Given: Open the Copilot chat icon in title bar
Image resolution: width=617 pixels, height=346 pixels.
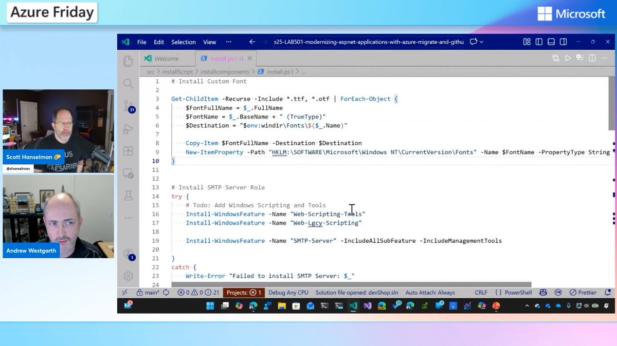Looking at the screenshot, I should click(x=474, y=42).
